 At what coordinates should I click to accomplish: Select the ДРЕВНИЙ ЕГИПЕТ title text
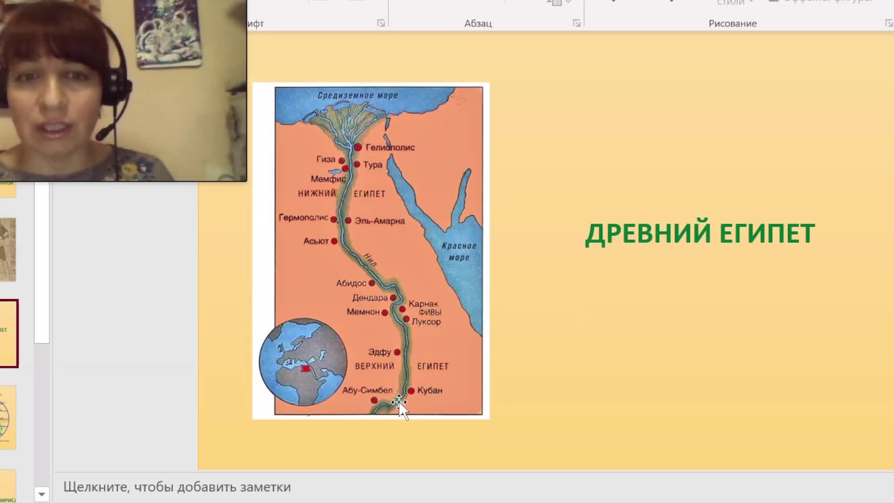(699, 233)
